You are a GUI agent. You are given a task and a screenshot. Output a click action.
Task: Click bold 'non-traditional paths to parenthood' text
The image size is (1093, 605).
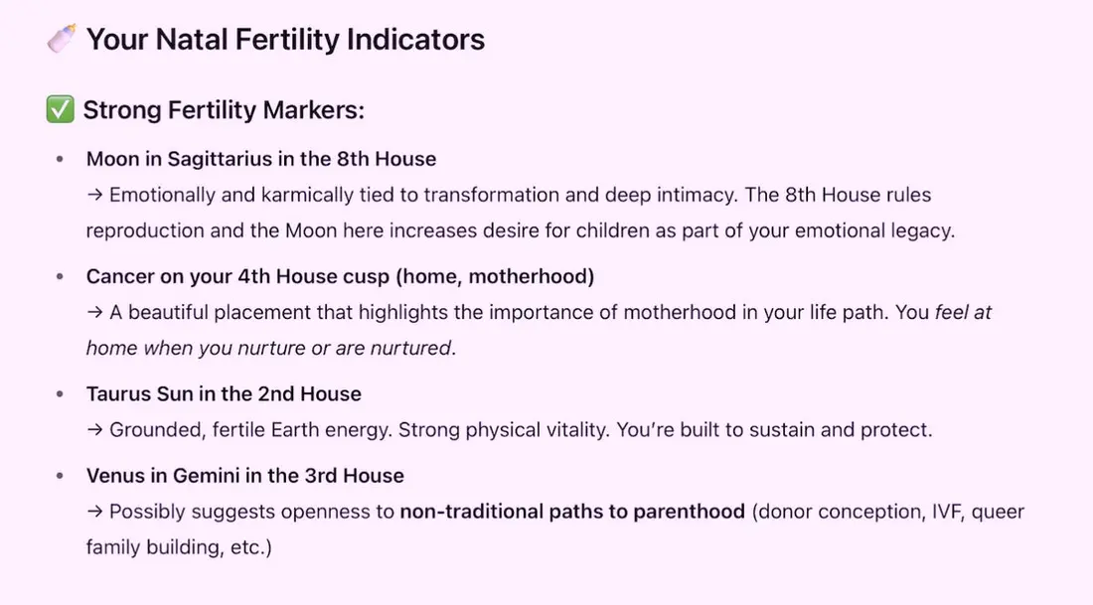pos(572,512)
